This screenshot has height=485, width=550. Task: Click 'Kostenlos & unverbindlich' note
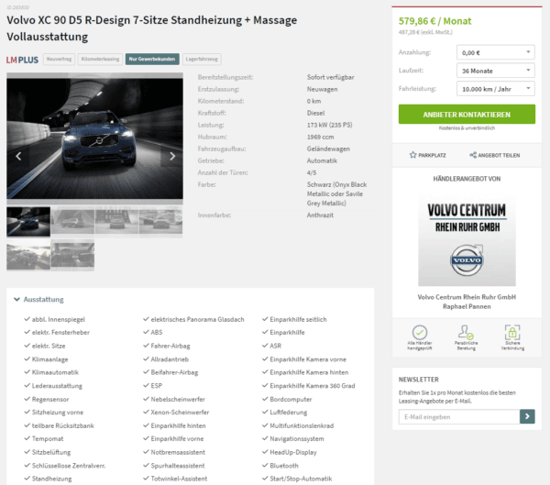coord(467,128)
